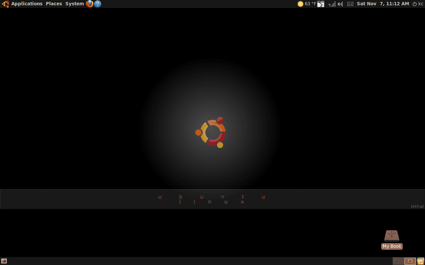Screen dimensions: 425x265
Task: Switch to the first empty workspace
Action: 398,261
